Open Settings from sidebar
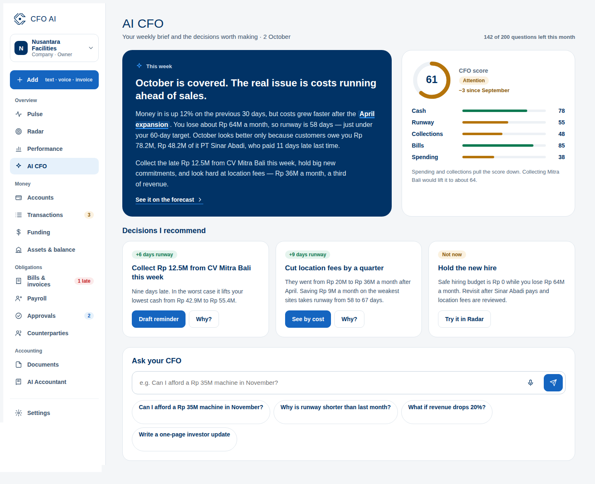 coord(54,413)
